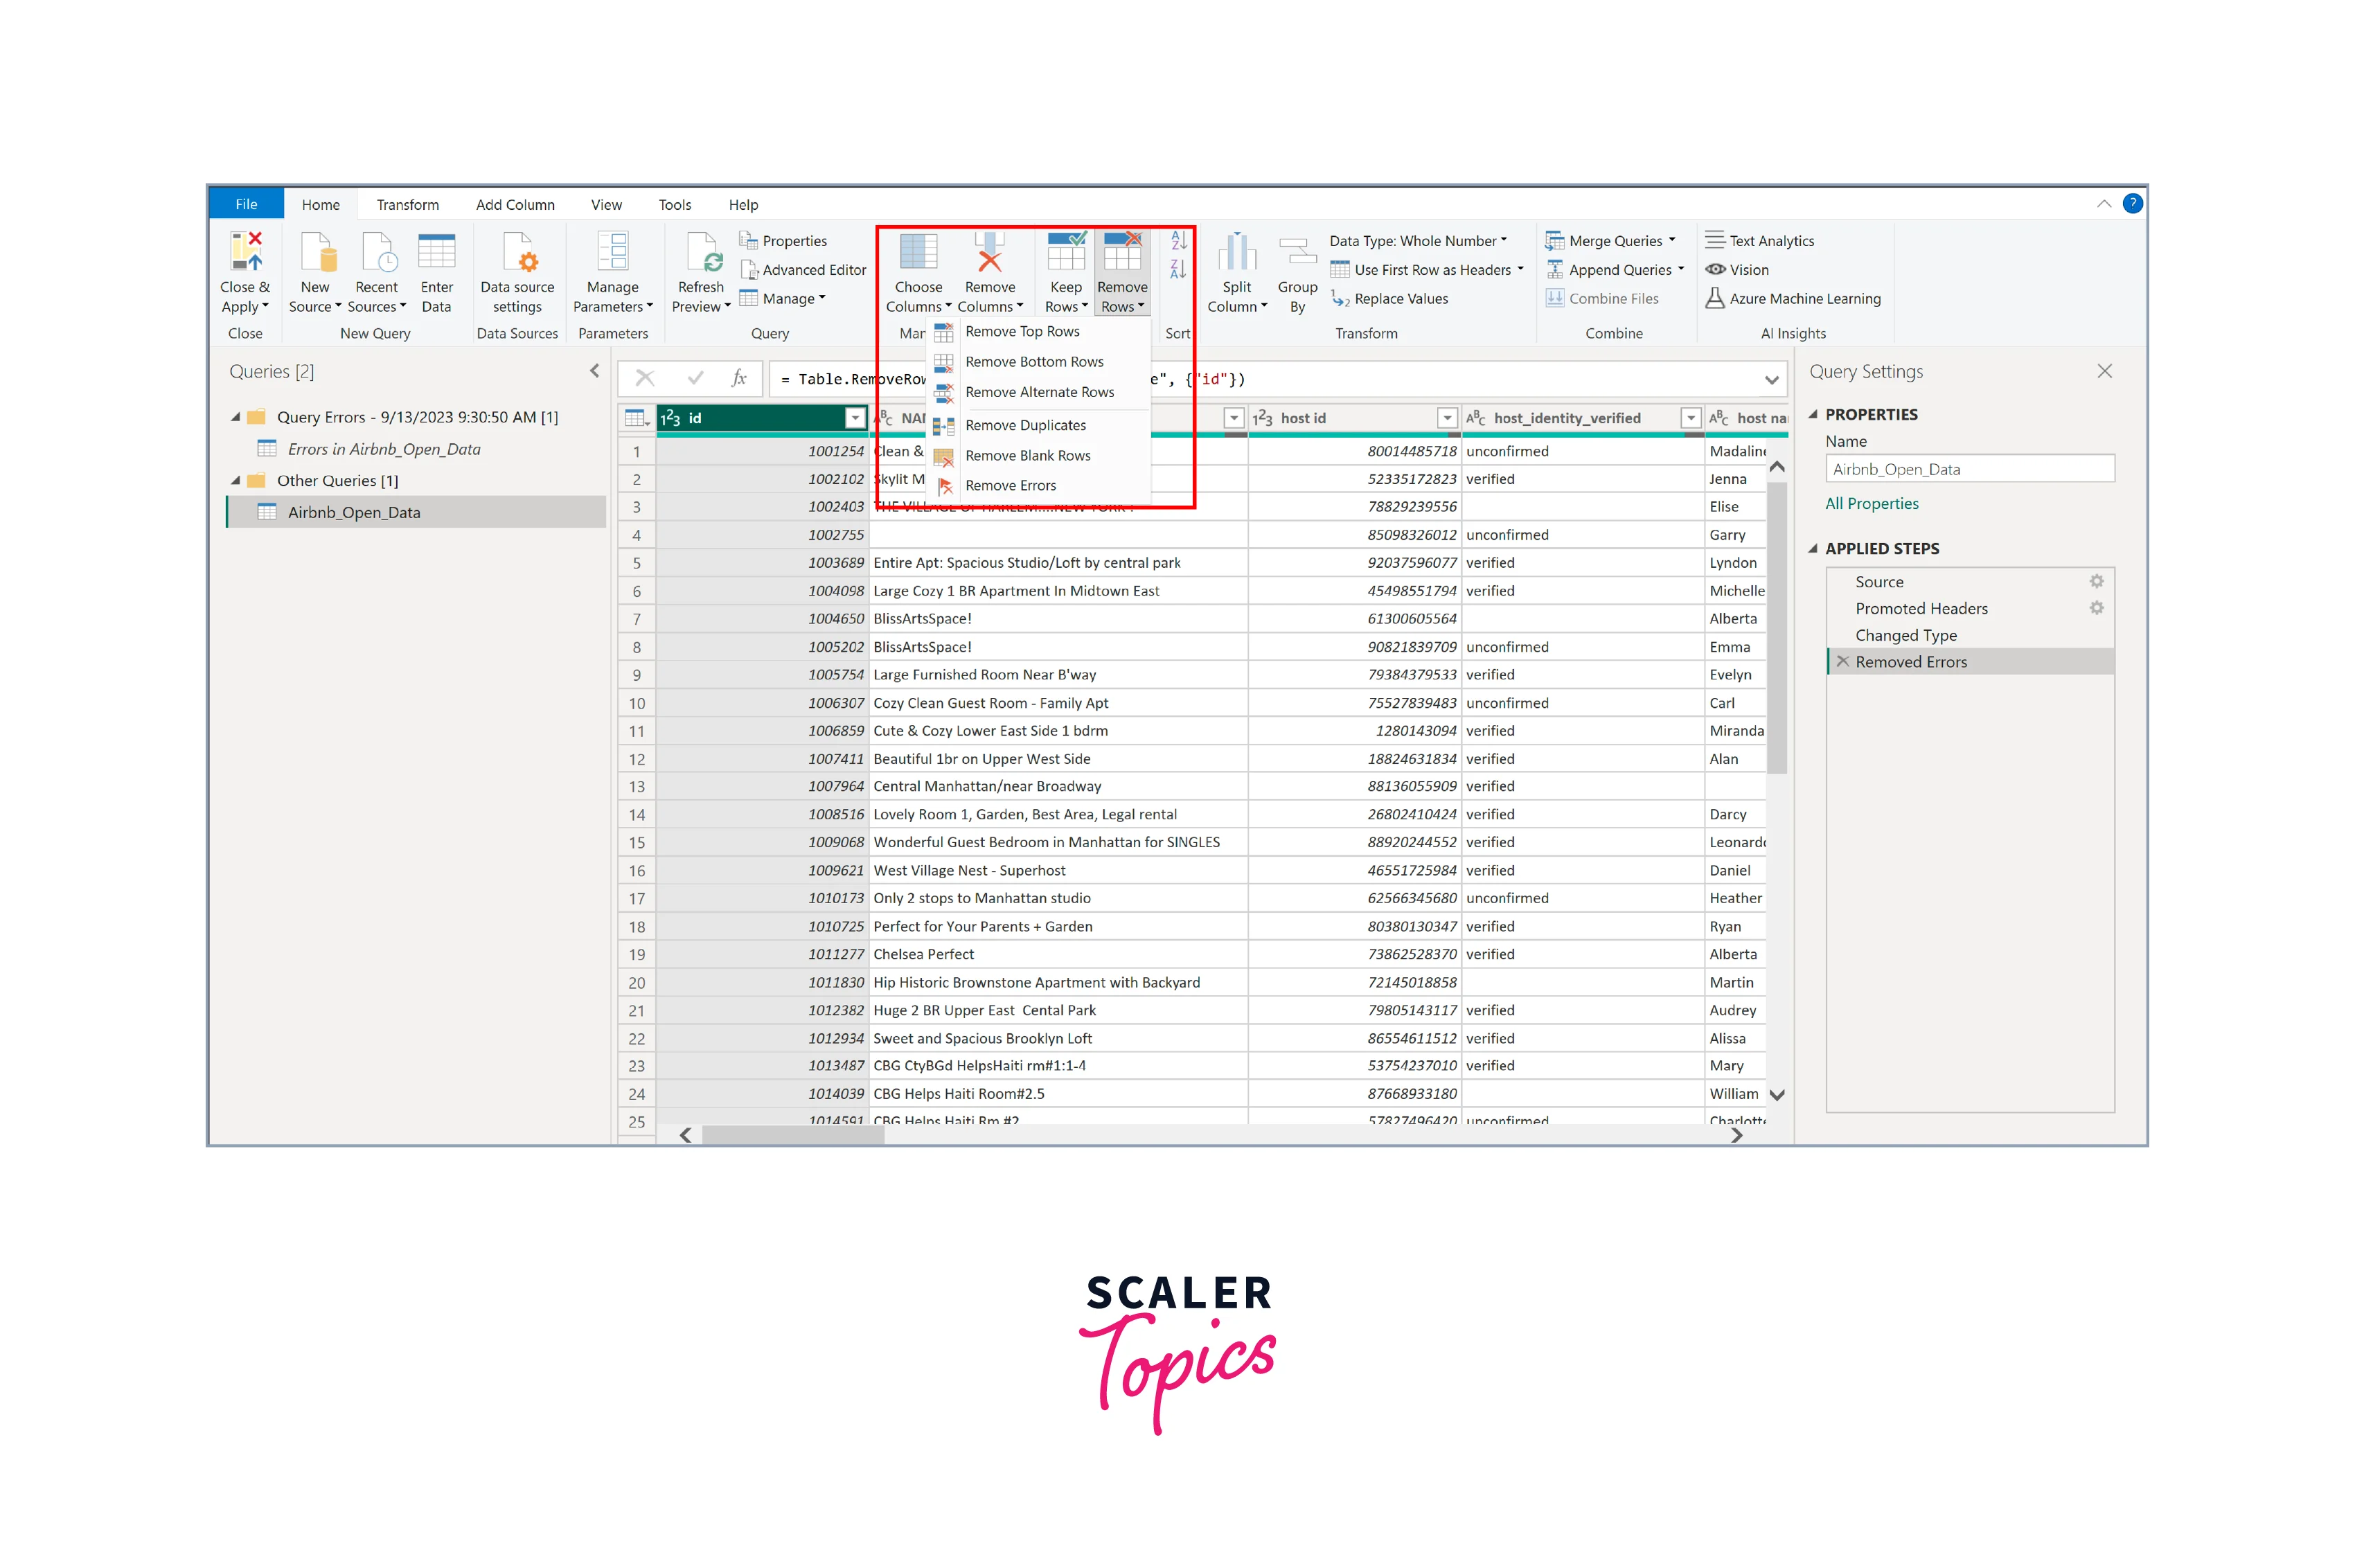Click the Split Column icon
Viewport: 2355px width, 1568px height.
[x=1236, y=252]
